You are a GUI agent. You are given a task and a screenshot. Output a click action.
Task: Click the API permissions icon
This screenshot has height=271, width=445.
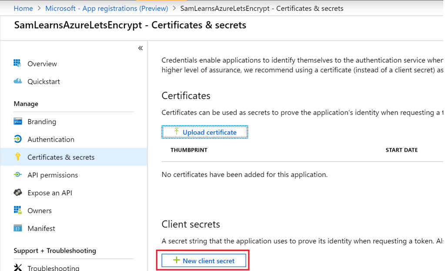coord(18,175)
